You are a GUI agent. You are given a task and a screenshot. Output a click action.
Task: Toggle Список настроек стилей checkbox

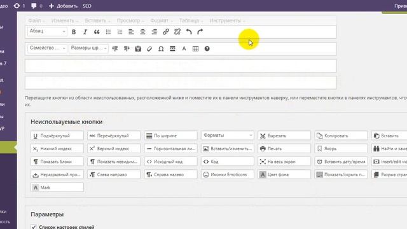click(x=34, y=227)
